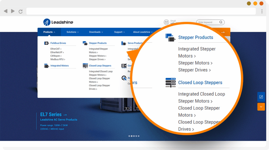The height and width of the screenshot is (150, 269).
Task: Open the Solutions dropdown
Action: pyautogui.click(x=73, y=32)
